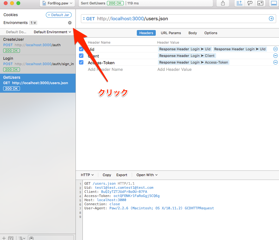Switch to the Options tab
This screenshot has height=240, width=279.
click(x=211, y=33)
